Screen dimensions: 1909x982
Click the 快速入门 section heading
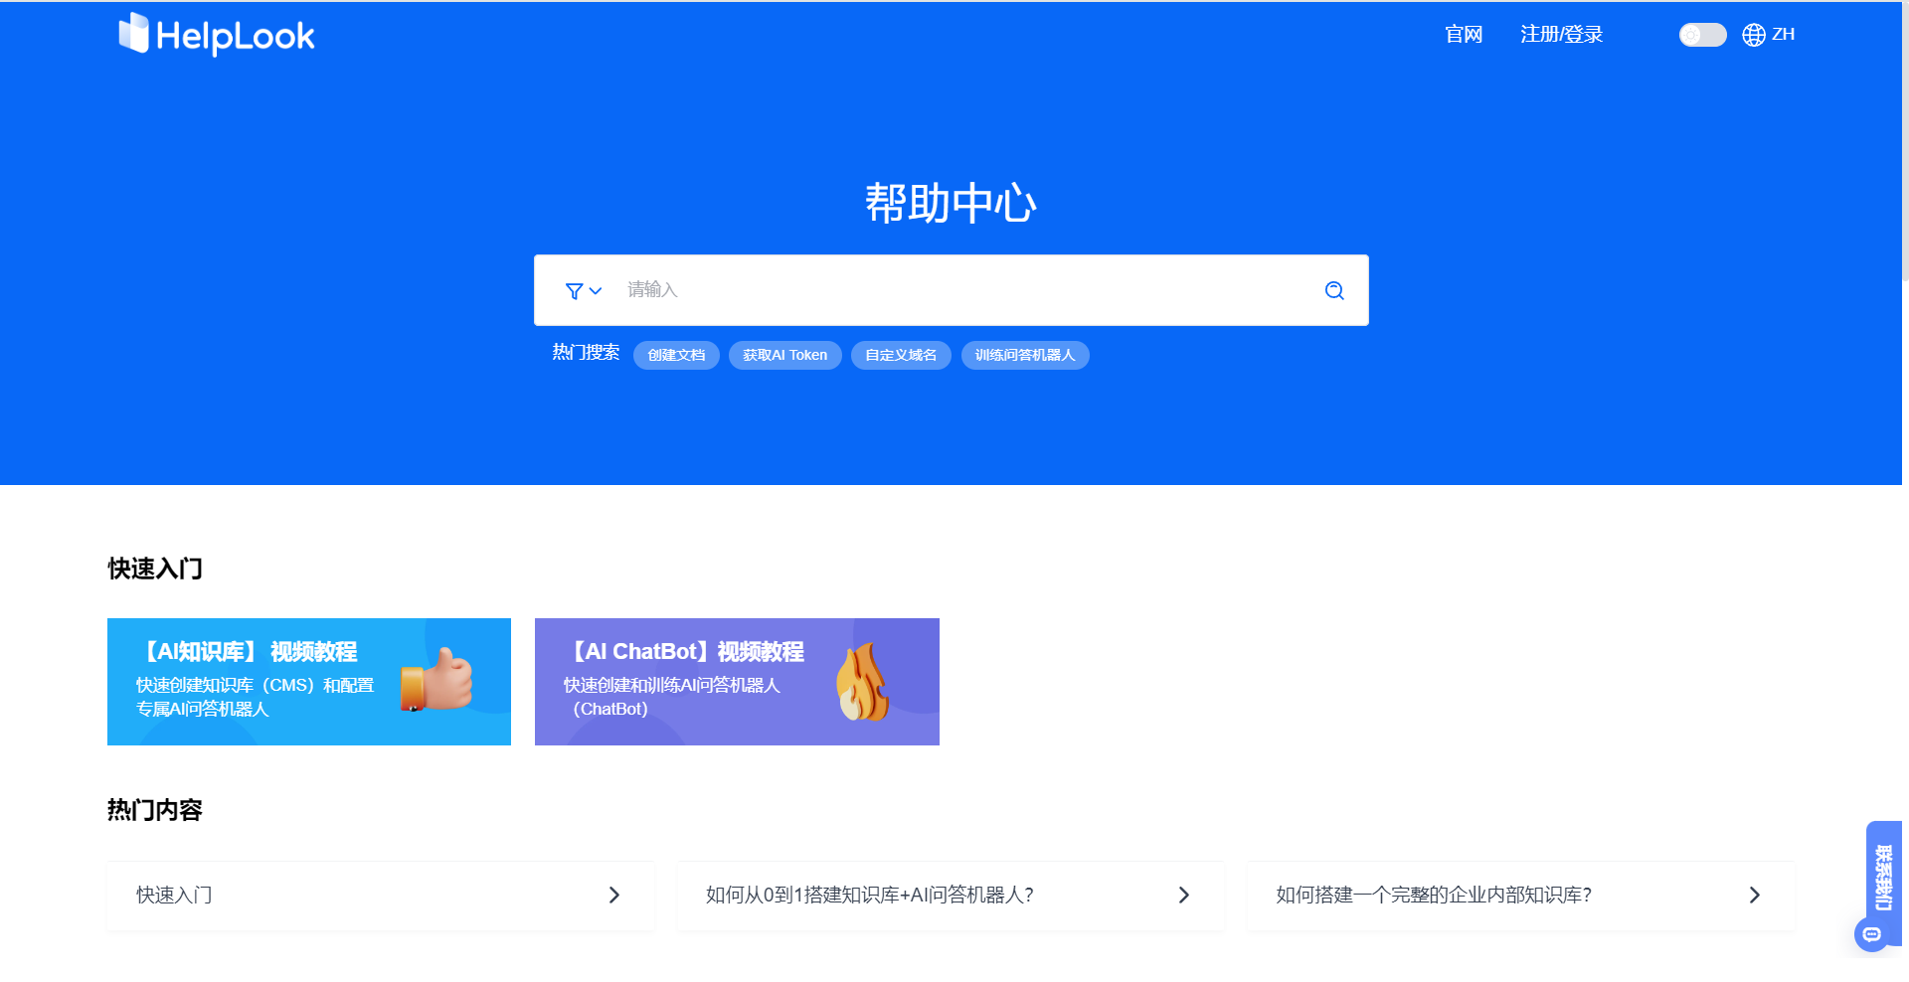[x=155, y=569]
